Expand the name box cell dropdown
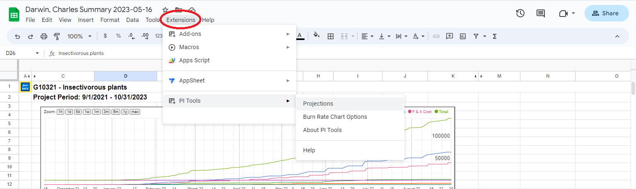 [37, 53]
